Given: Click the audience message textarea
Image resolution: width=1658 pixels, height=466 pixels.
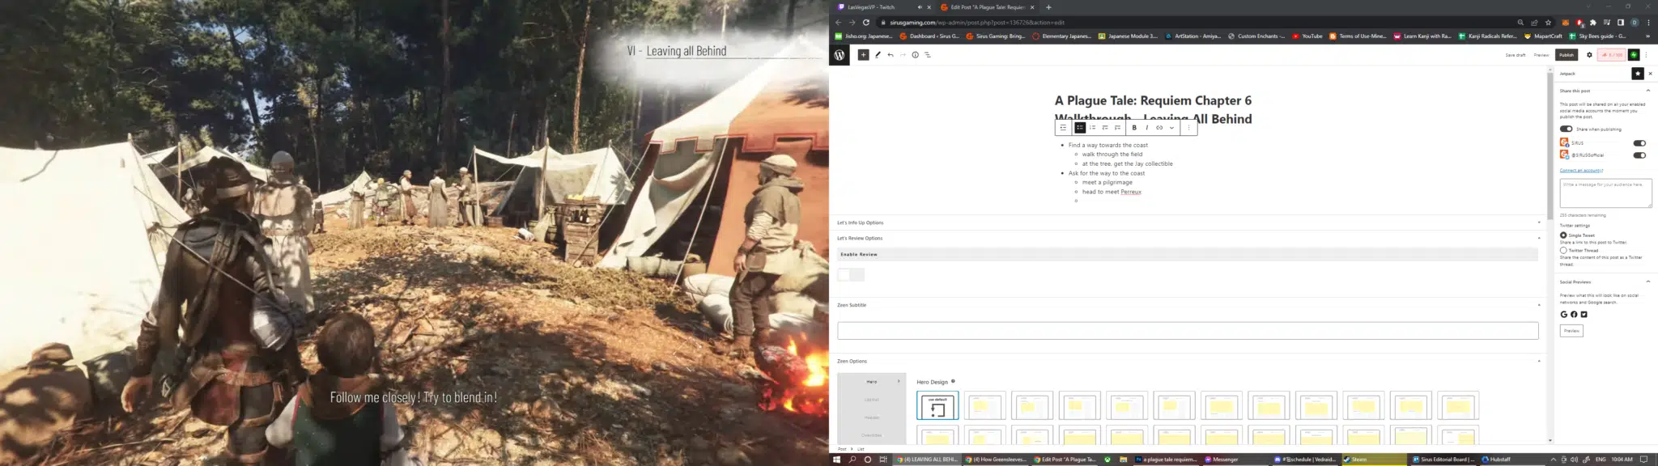Looking at the screenshot, I should point(1605,193).
